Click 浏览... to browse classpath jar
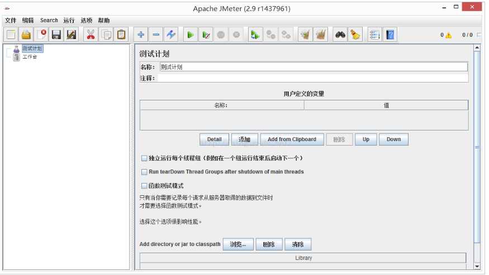The image size is (489, 275). pos(238,244)
